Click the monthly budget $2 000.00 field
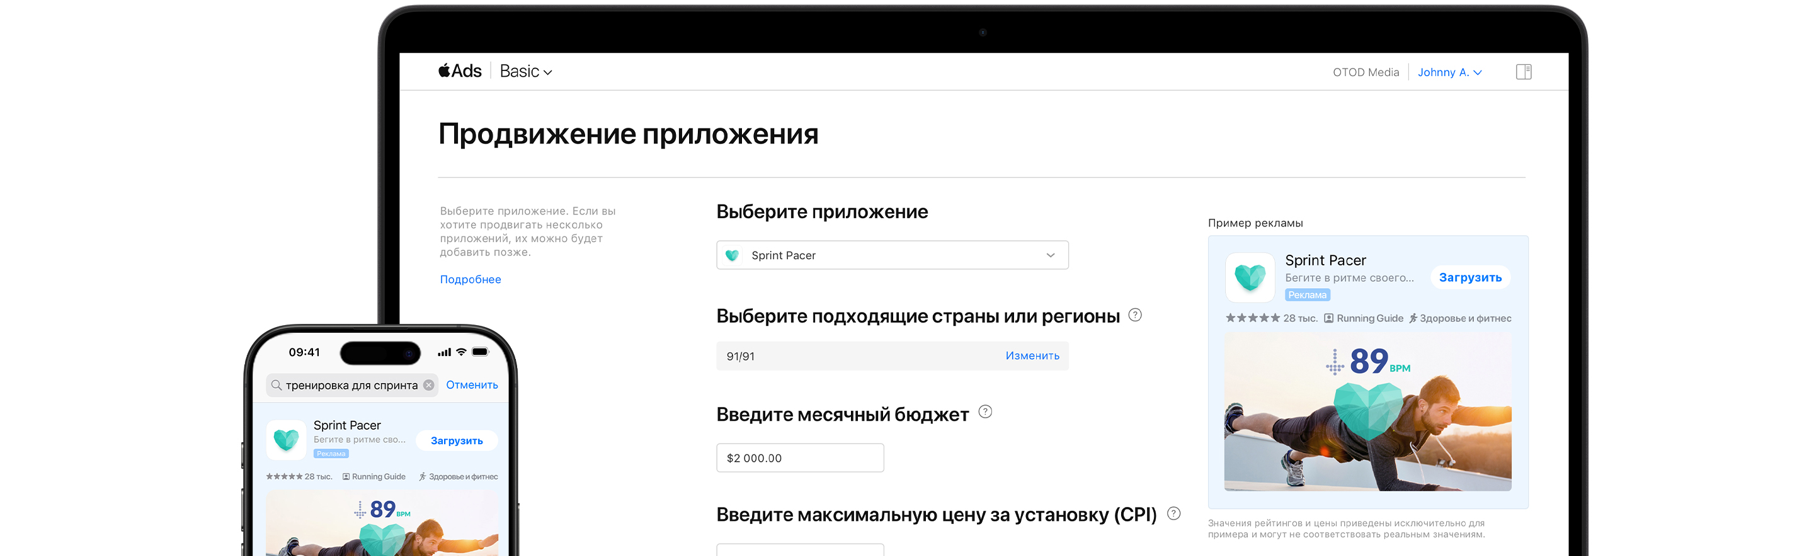This screenshot has height=556, width=1814. (x=799, y=458)
